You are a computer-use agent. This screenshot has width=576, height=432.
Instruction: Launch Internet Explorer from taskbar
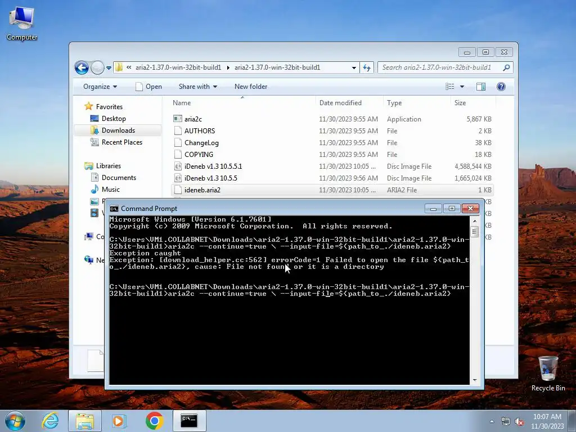click(50, 421)
